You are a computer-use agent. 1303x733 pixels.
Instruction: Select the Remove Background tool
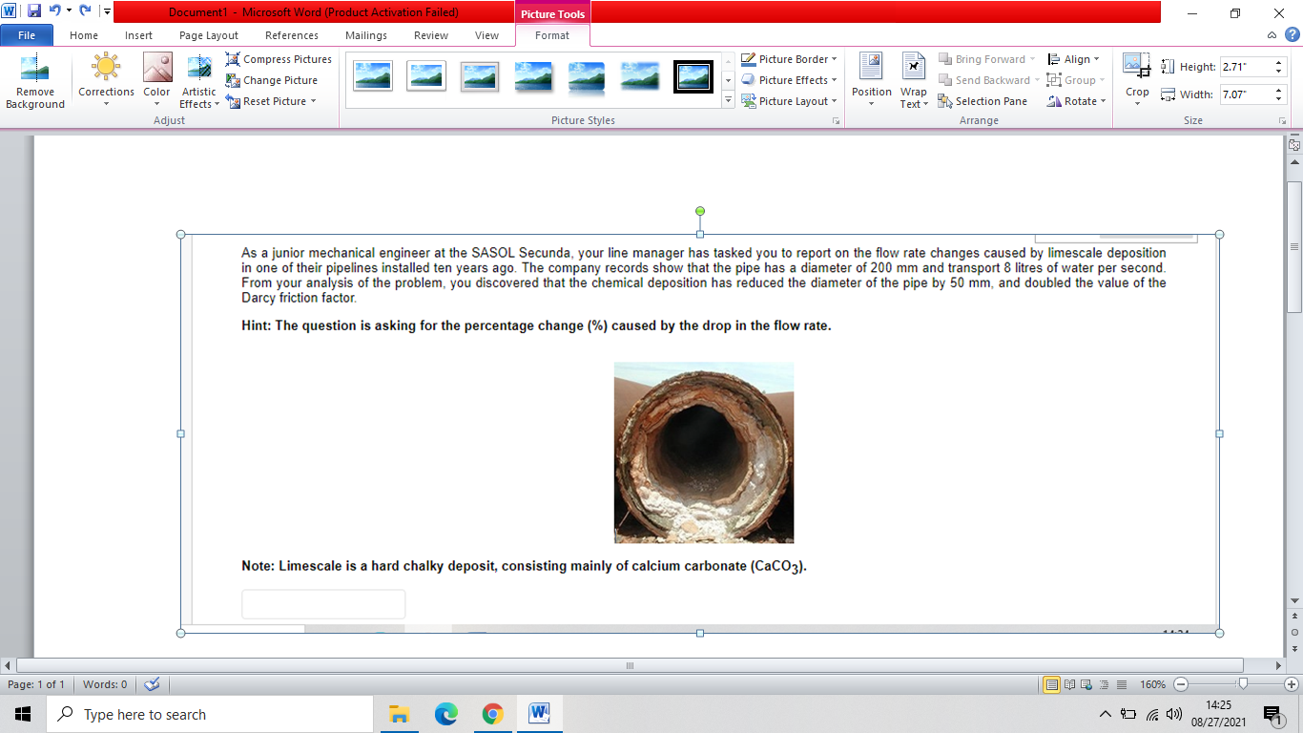click(34, 79)
